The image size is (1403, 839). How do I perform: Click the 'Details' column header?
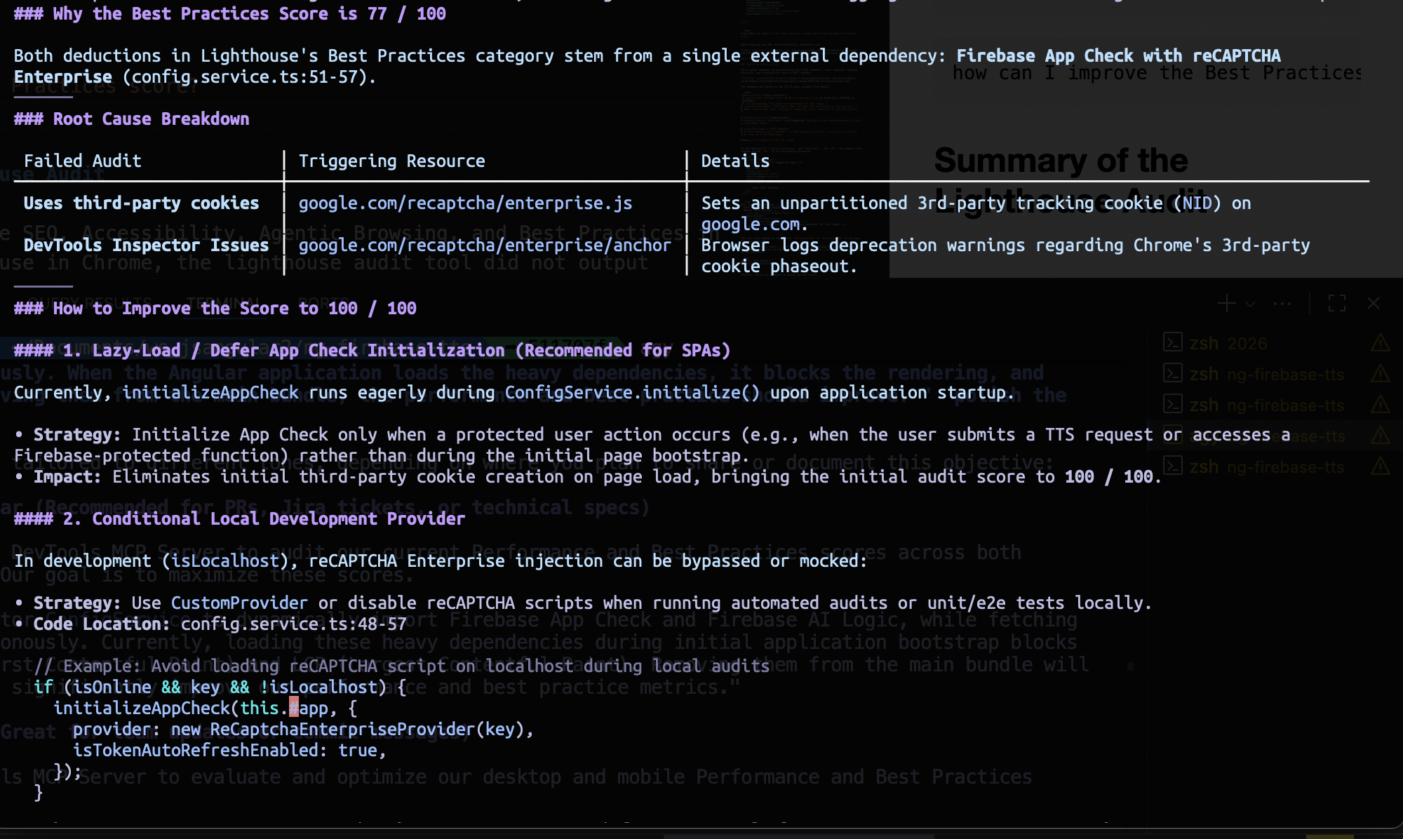pyautogui.click(x=735, y=161)
